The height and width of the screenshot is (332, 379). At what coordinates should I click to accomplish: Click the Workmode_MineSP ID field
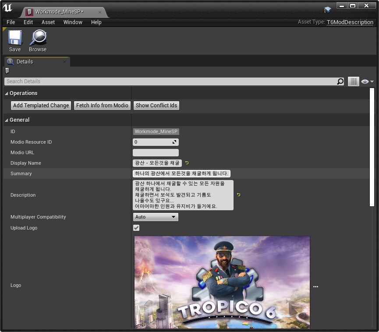click(156, 131)
